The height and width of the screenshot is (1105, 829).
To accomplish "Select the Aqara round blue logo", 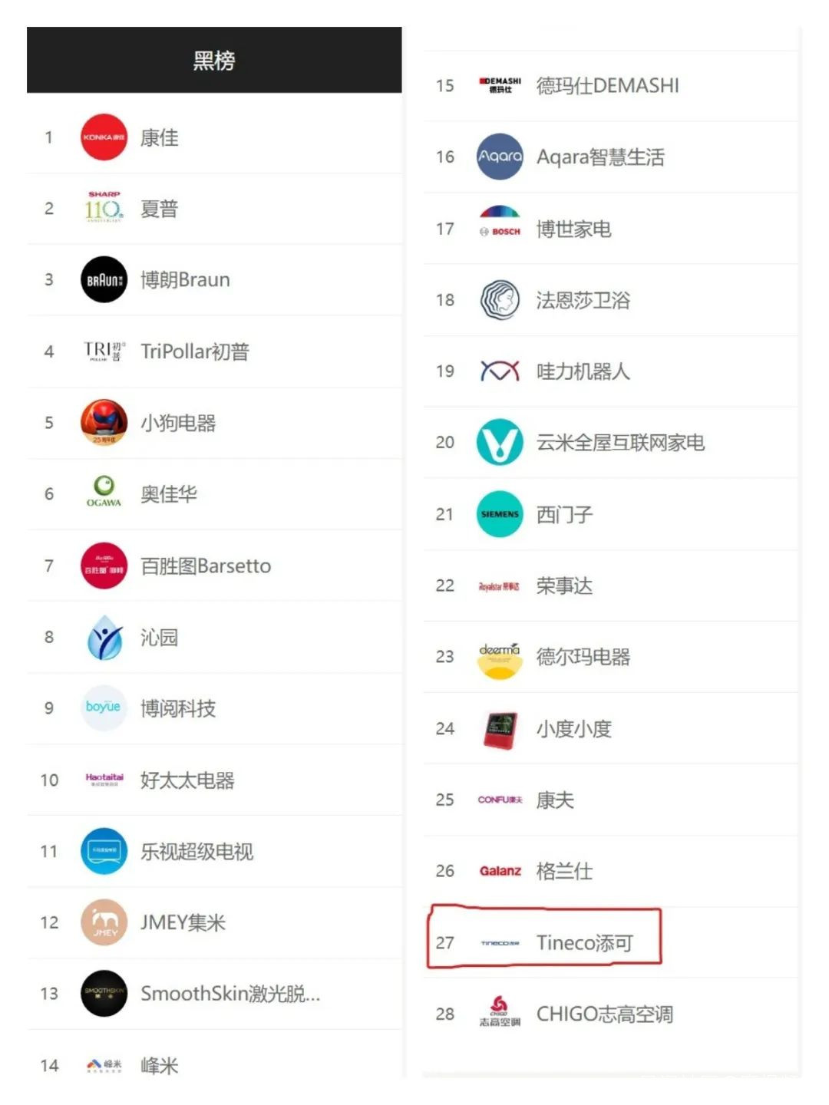I will click(500, 157).
